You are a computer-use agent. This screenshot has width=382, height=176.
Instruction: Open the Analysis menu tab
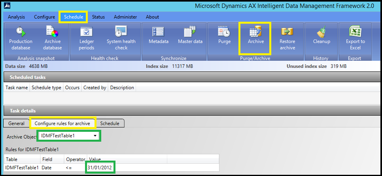coord(16,17)
